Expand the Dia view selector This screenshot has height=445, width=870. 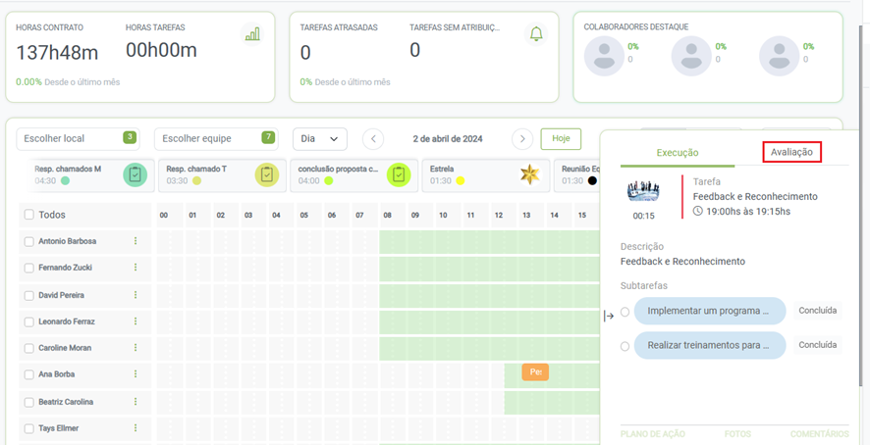tap(320, 139)
